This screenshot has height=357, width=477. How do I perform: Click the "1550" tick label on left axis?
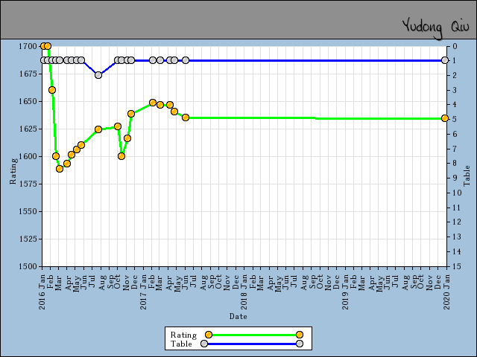pyautogui.click(x=28, y=211)
